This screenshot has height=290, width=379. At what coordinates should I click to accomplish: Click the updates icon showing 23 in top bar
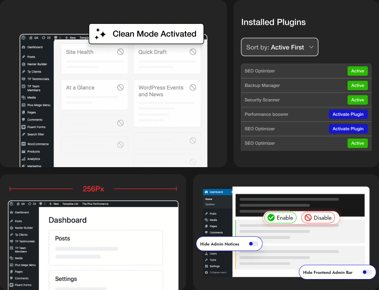[x=43, y=38]
